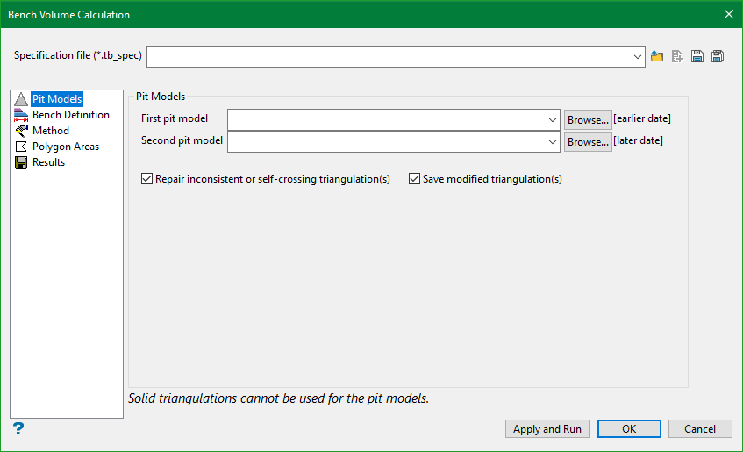This screenshot has height=452, width=743.
Task: Click the Pit Models triangle icon
Action: point(21,99)
